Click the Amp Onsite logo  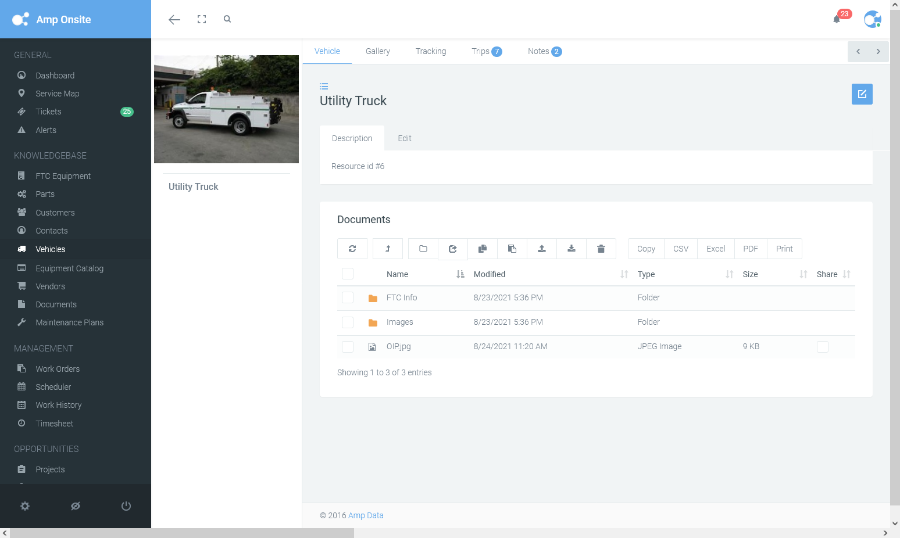point(52,19)
